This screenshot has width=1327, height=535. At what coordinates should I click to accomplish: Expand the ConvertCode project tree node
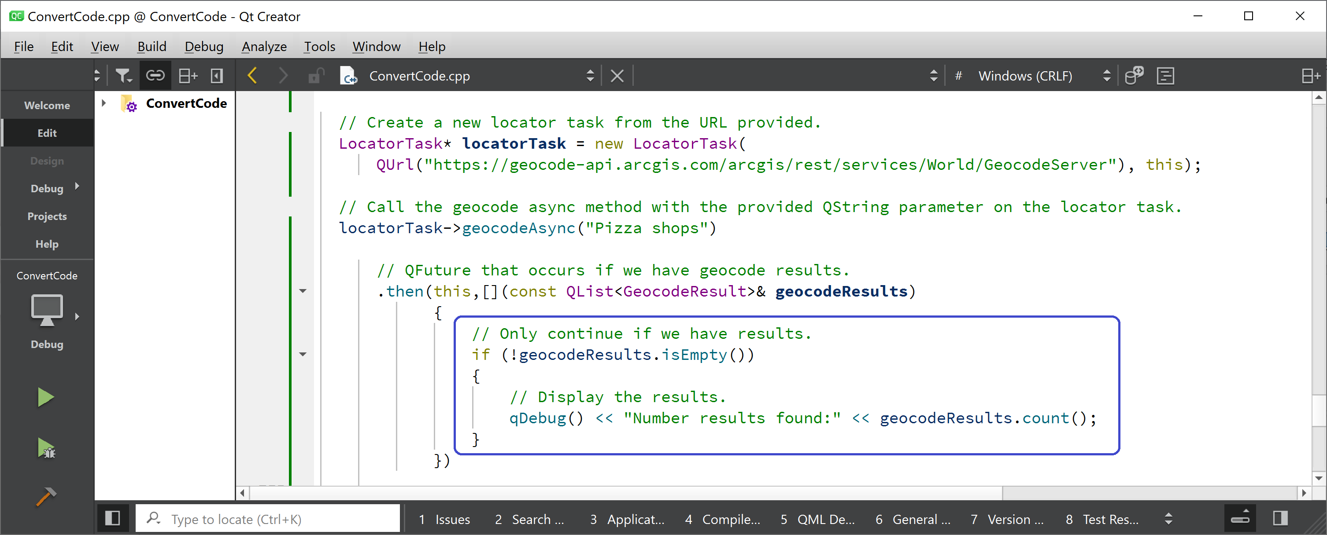pyautogui.click(x=103, y=103)
